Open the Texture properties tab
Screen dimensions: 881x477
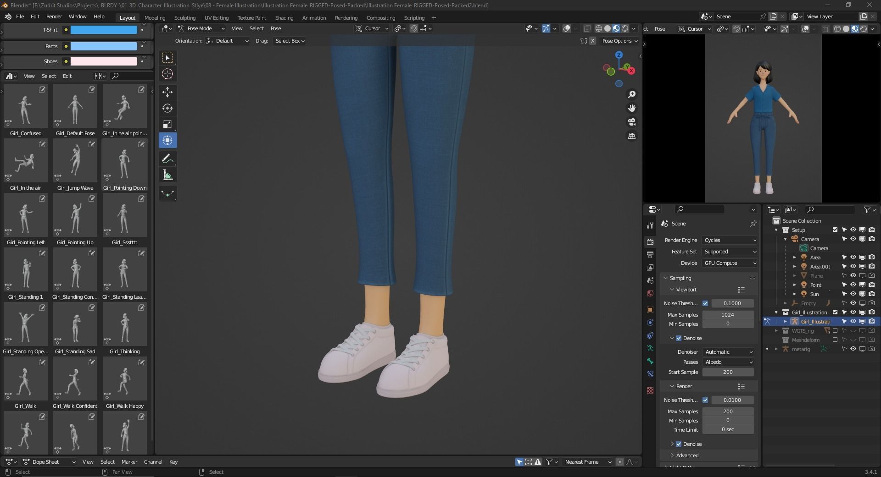pos(650,390)
